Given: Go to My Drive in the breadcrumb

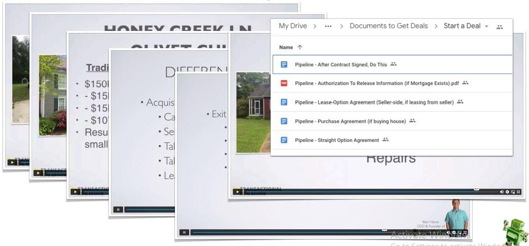Looking at the screenshot, I should [293, 26].
